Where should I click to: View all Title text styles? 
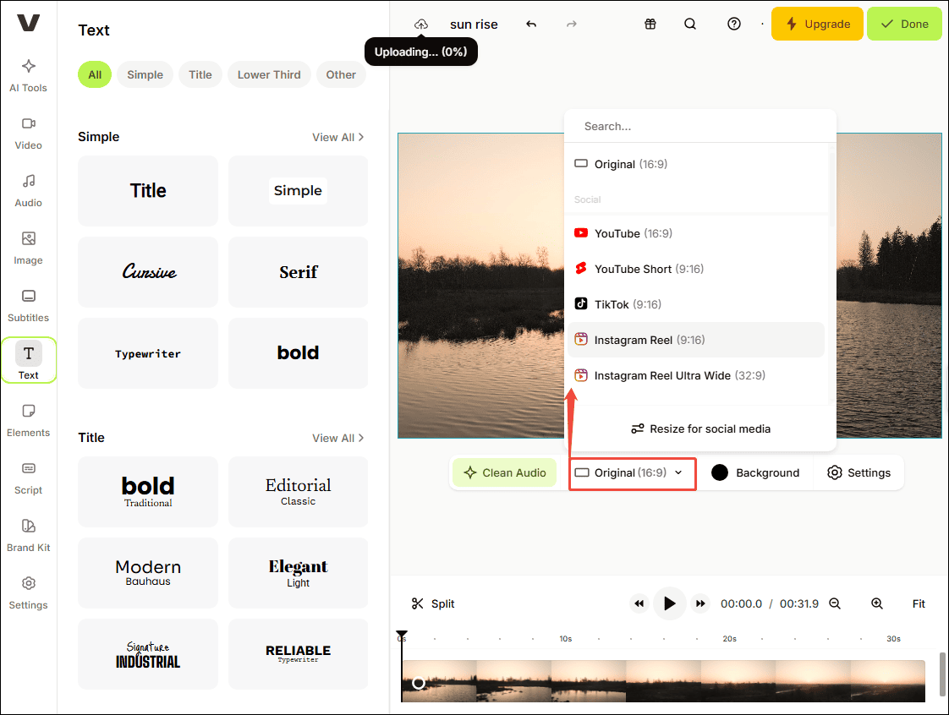[x=337, y=438]
